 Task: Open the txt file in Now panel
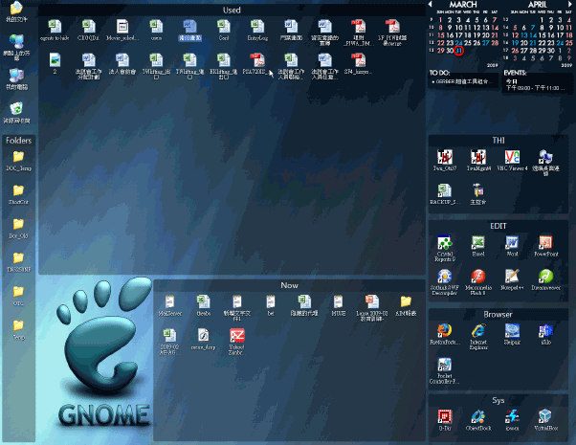pyautogui.click(x=271, y=305)
